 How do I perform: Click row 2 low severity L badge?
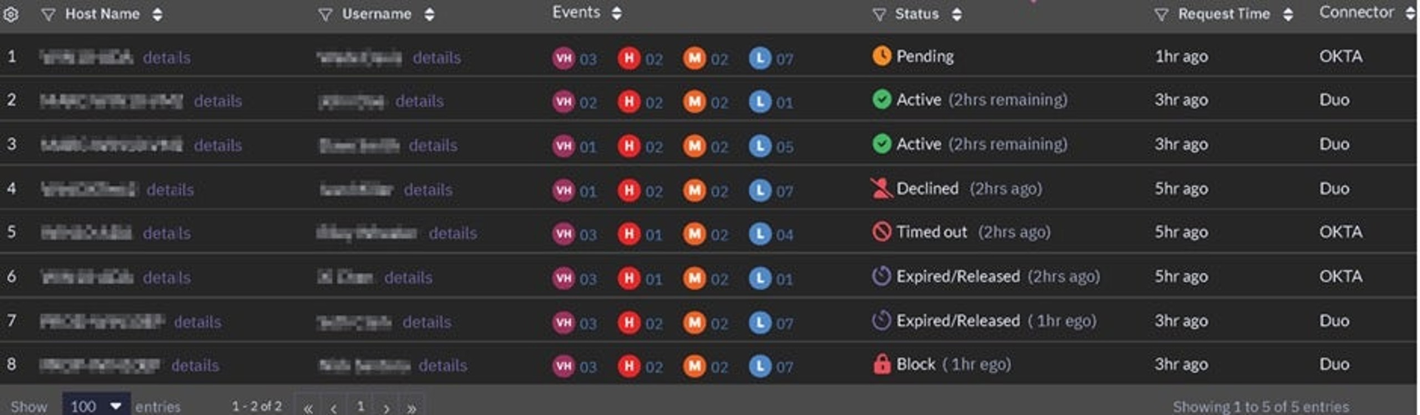tap(760, 102)
